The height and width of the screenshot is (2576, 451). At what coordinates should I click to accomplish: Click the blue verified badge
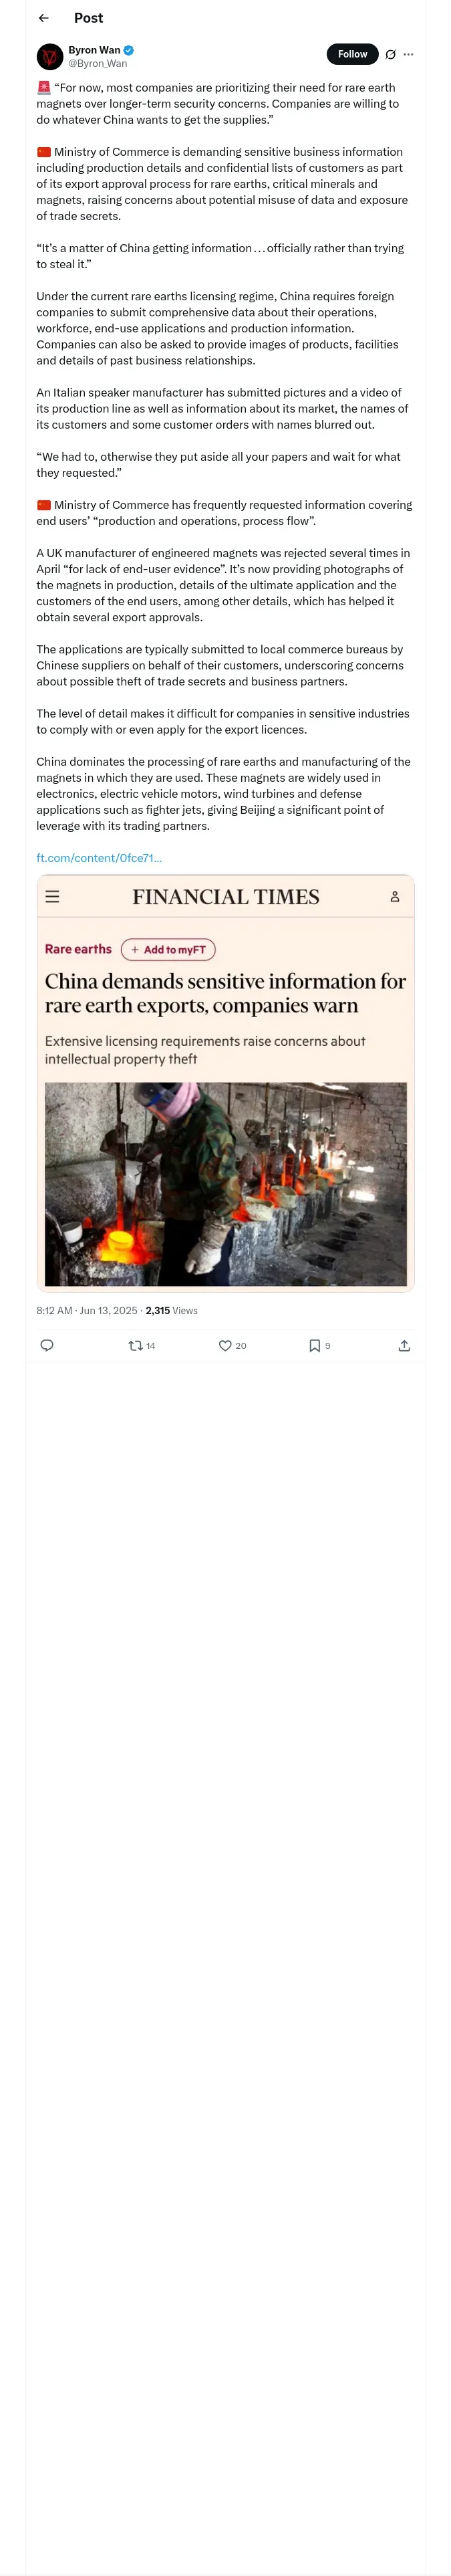129,50
